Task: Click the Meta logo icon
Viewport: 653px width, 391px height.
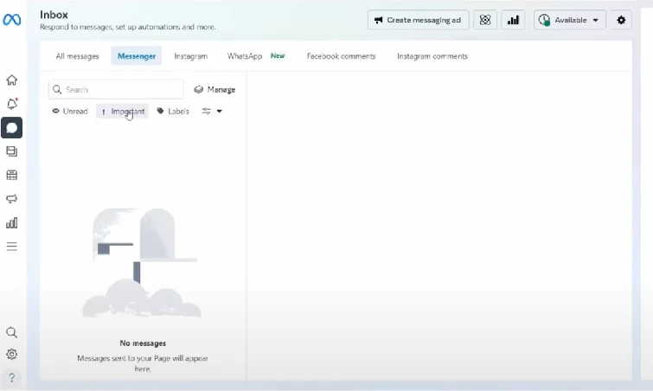Action: (11, 20)
